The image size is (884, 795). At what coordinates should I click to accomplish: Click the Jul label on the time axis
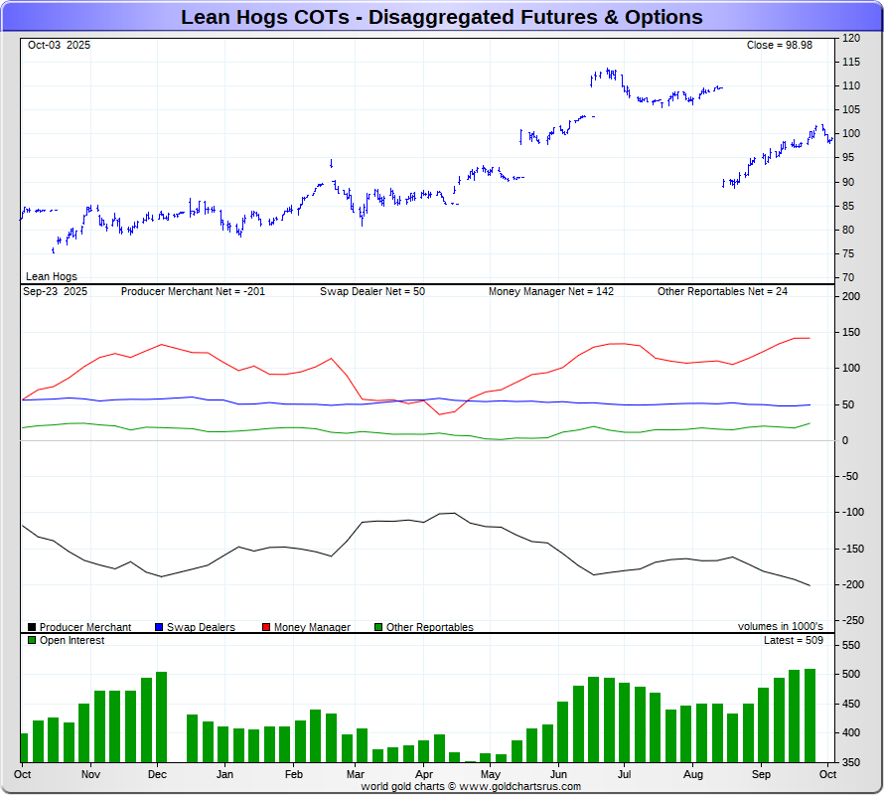point(625,773)
